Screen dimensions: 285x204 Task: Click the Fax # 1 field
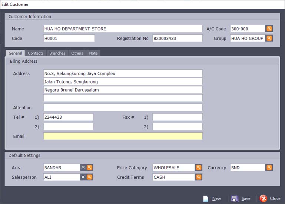coord(178,117)
